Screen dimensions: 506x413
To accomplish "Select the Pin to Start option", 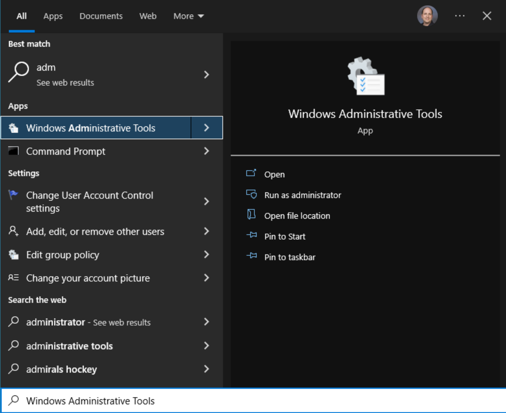I will point(285,236).
